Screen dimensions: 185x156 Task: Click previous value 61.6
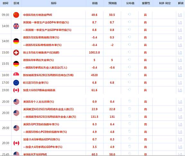(x=94, y=90)
